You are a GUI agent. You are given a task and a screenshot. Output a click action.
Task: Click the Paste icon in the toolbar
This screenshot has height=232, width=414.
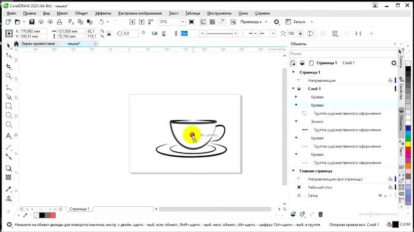(90, 22)
